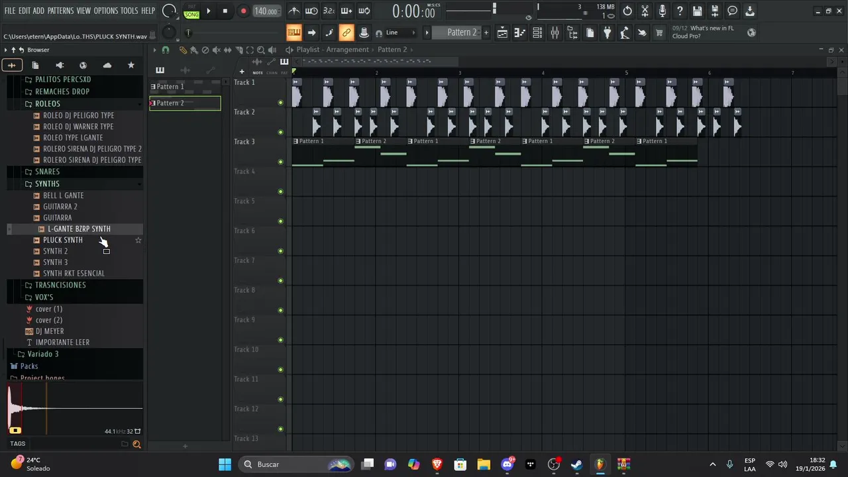Click the plus button next to Pattern 2
The height and width of the screenshot is (477, 848).
[486, 32]
